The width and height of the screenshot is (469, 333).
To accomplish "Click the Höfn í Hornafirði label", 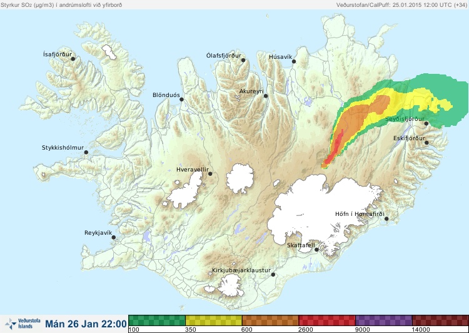I will point(360,214).
